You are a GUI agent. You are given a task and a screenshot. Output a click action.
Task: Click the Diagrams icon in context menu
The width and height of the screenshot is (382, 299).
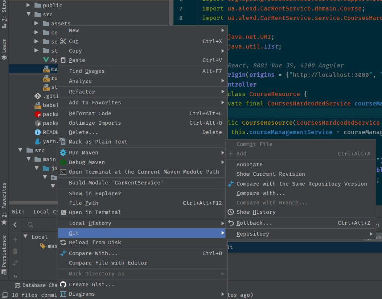click(63, 294)
